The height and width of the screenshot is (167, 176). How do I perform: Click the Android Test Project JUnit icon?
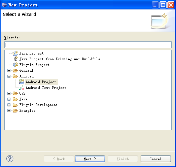[x=22, y=88]
